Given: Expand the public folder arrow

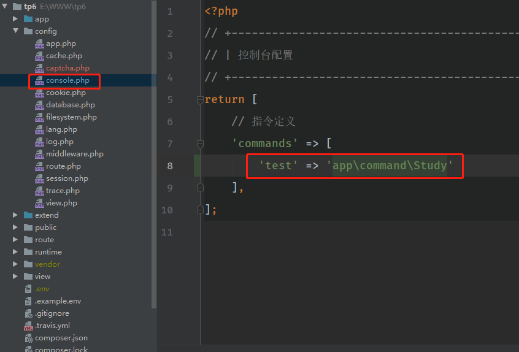Looking at the screenshot, I should (15, 228).
